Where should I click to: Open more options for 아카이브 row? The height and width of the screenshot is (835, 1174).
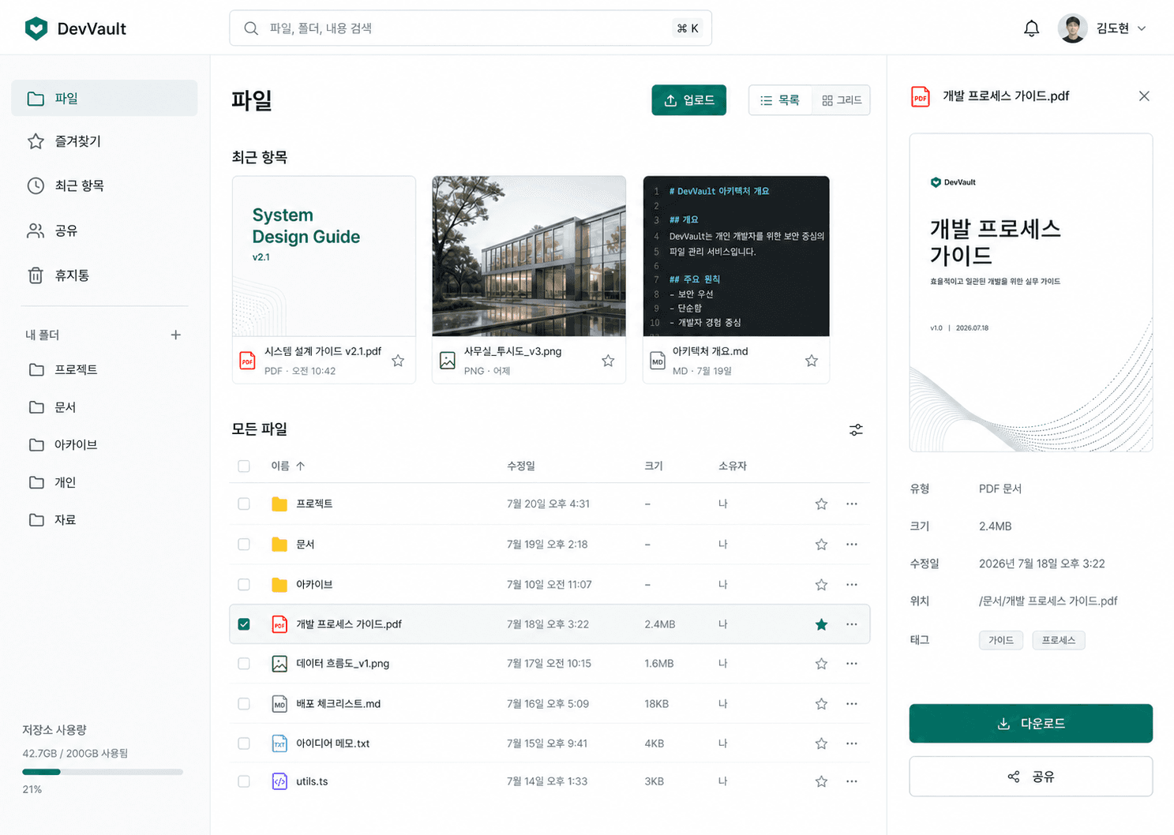(x=852, y=585)
